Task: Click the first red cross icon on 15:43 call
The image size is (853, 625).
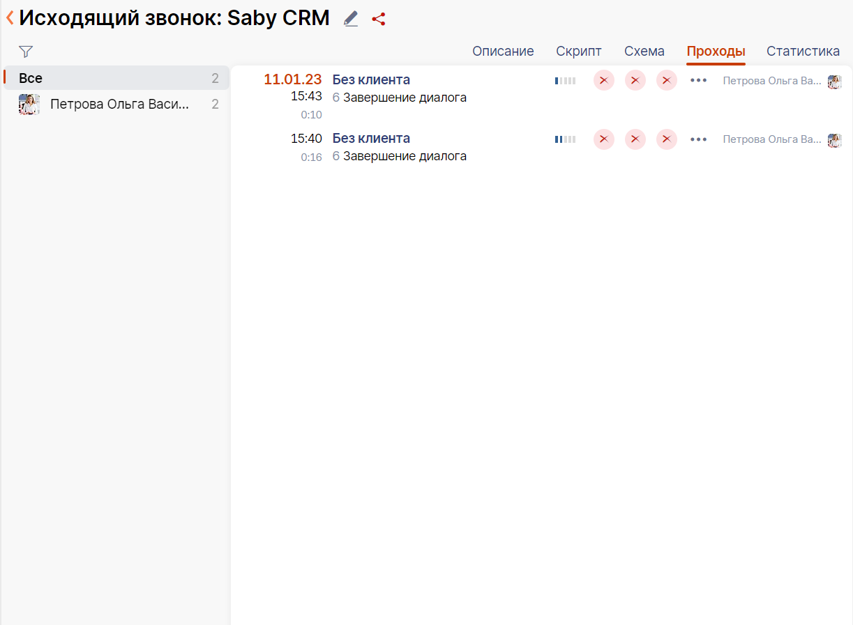Action: [603, 80]
